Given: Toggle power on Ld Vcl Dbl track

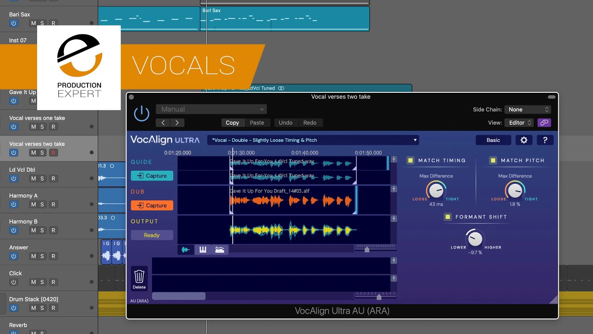Looking at the screenshot, I should (13, 179).
